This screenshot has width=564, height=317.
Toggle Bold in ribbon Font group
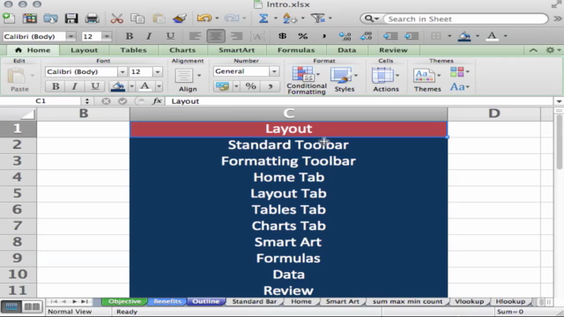coord(56,86)
